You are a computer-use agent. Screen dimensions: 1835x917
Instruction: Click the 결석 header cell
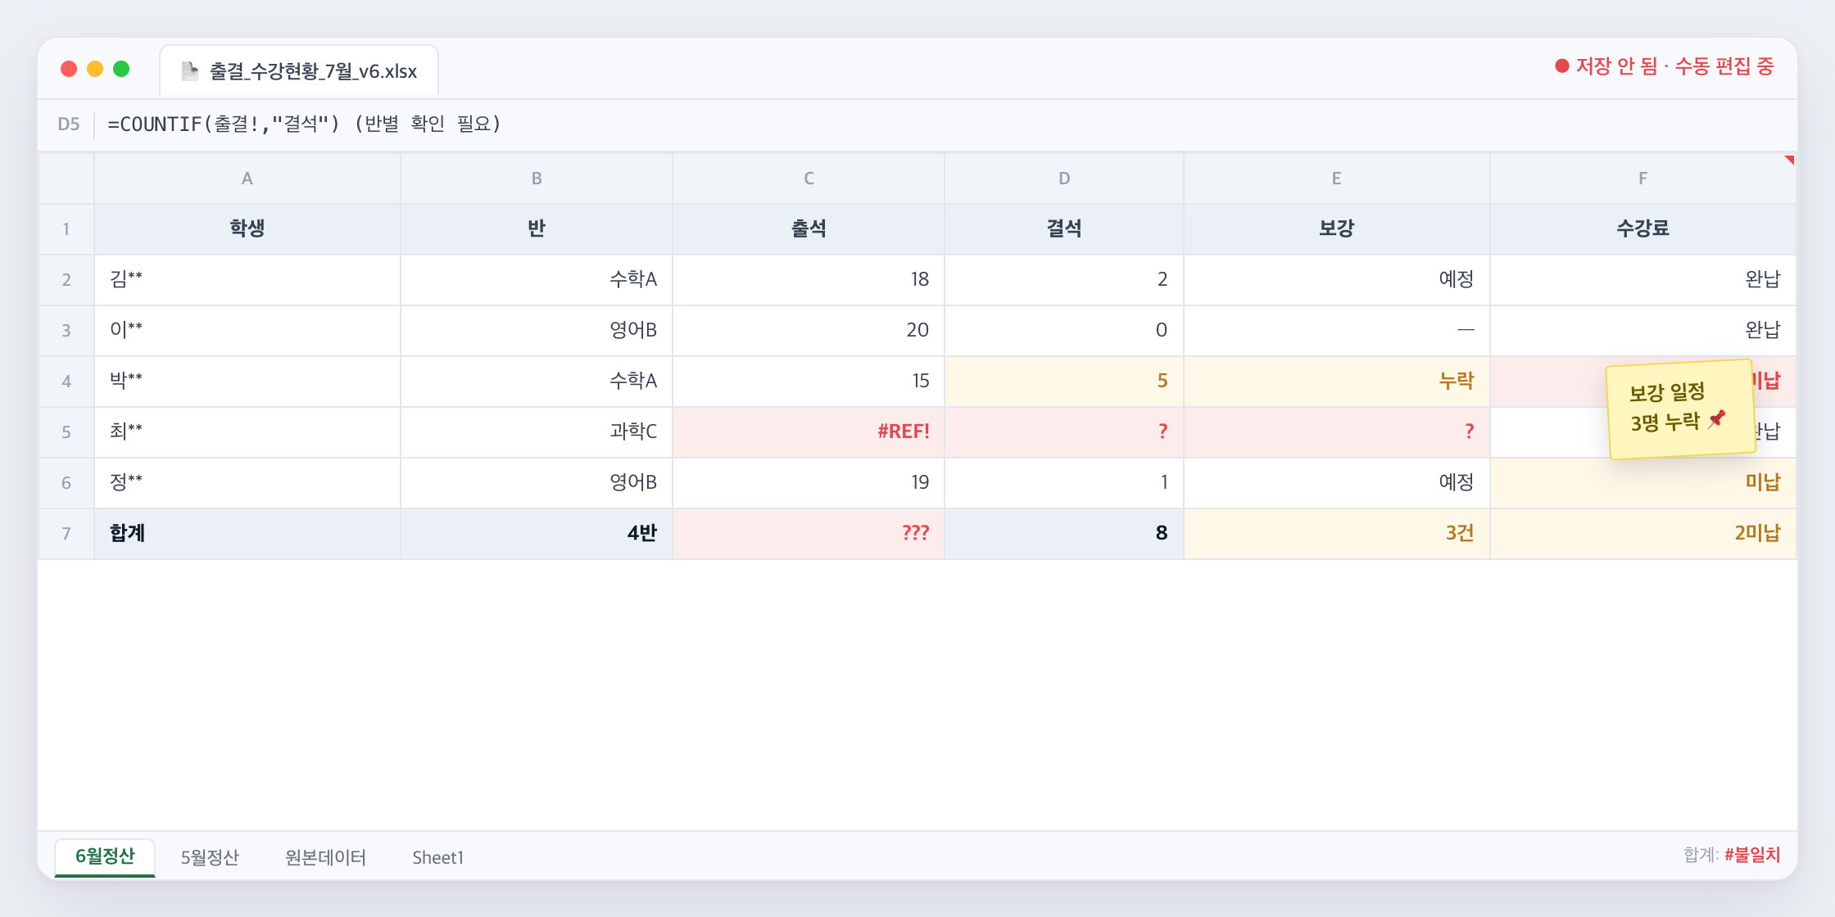pos(1064,229)
